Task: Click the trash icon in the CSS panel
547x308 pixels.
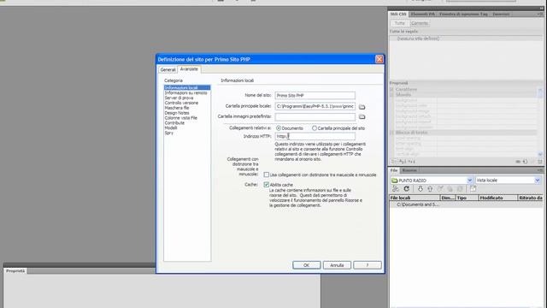Action: (539, 162)
